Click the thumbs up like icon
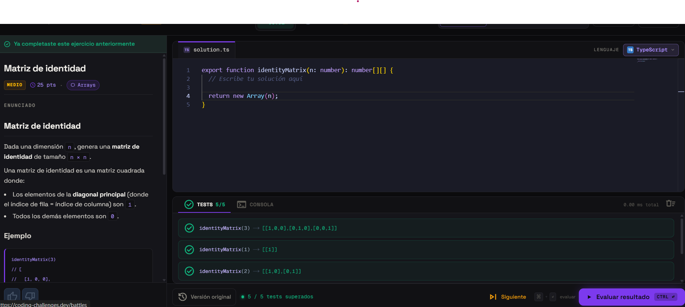Image resolution: width=685 pixels, height=307 pixels. [x=12, y=296]
